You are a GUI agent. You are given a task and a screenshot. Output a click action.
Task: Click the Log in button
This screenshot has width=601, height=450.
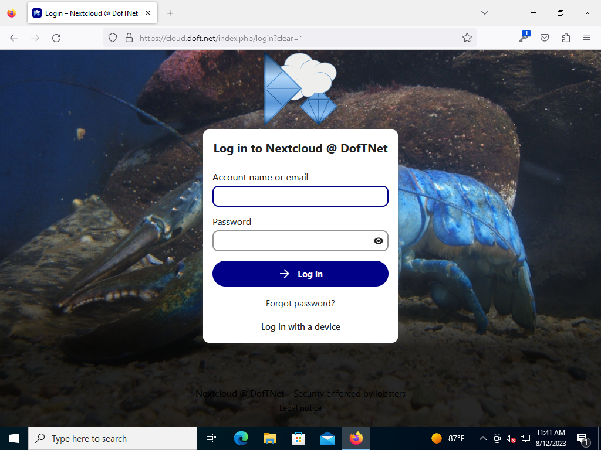point(300,274)
